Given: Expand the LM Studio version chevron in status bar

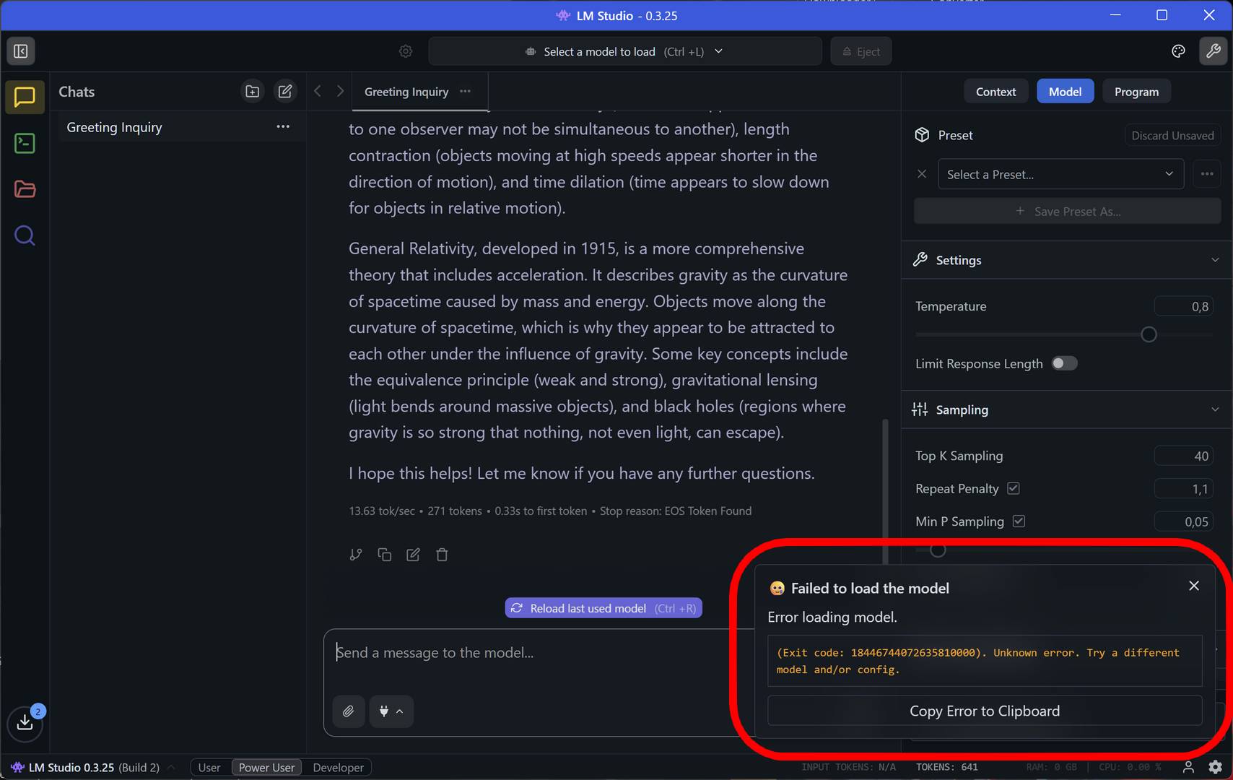Looking at the screenshot, I should (171, 767).
